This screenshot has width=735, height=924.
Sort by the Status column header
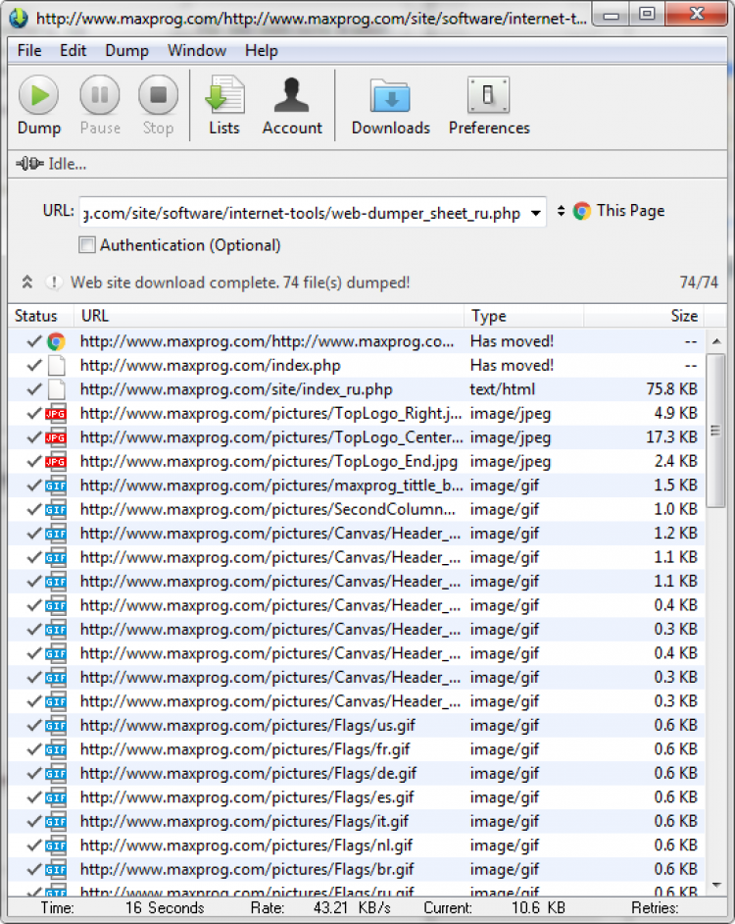click(x=40, y=316)
